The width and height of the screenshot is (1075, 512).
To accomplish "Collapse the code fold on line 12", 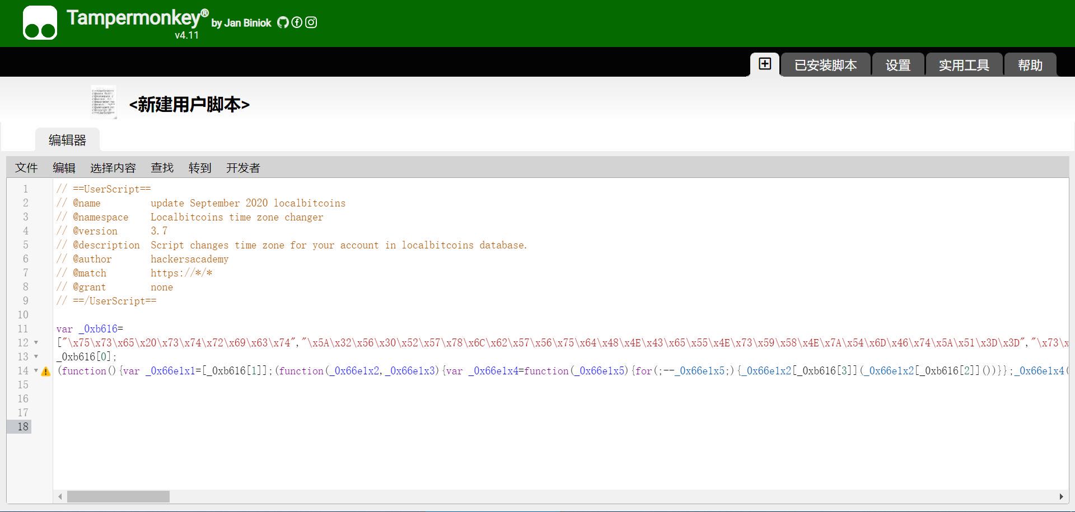I will coord(36,342).
